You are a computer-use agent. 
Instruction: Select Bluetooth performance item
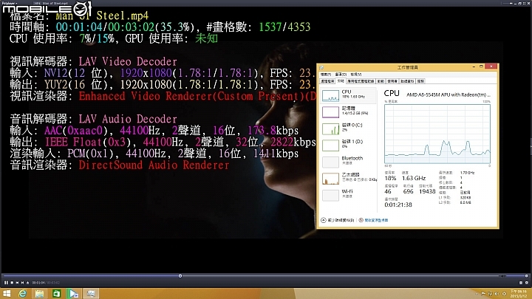click(349, 162)
